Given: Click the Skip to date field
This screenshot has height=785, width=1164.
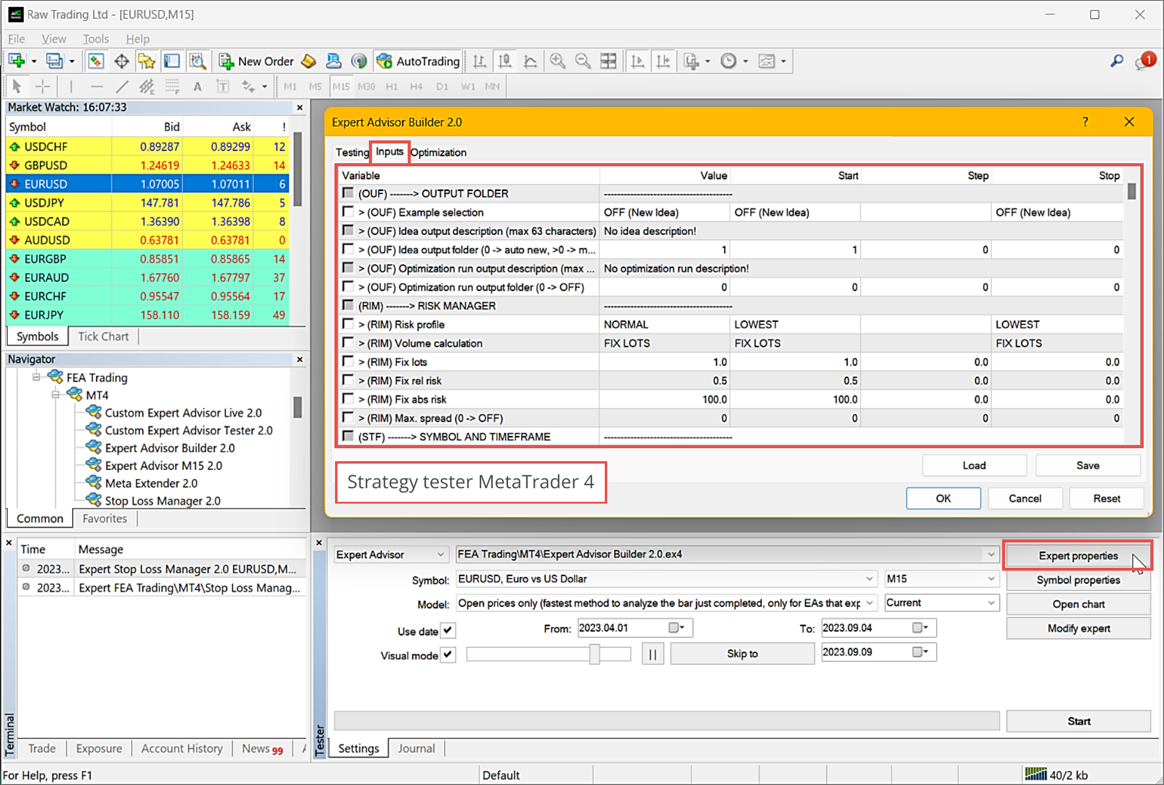Looking at the screenshot, I should tap(879, 652).
